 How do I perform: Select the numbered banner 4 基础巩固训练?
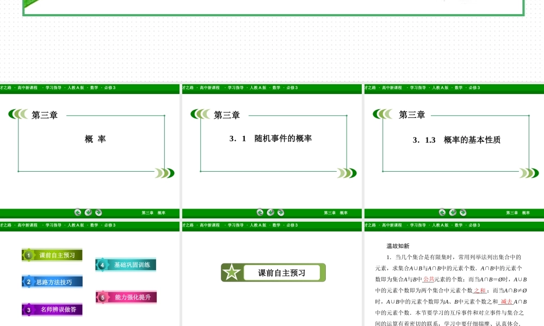[x=125, y=265]
